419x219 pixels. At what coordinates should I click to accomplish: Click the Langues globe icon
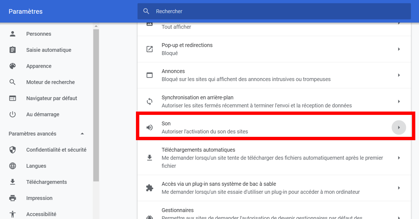13,166
